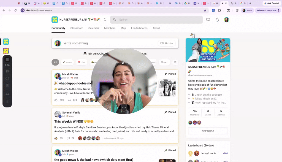This screenshot has height=162, width=282.
Task: Filter posts by chat category
Action: coord(82,62)
